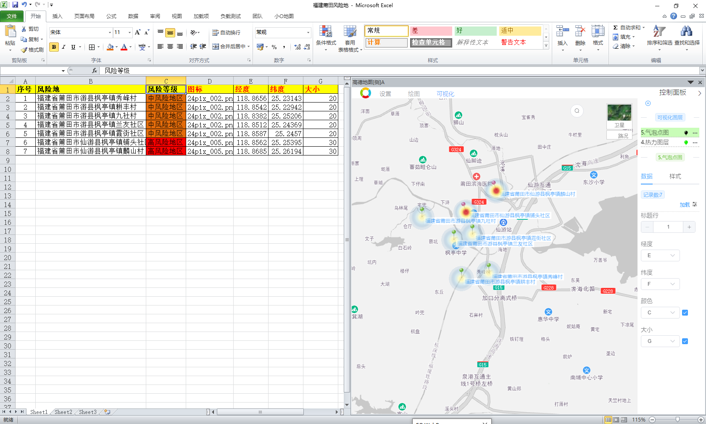Open the 经度 column dropdown
The width and height of the screenshot is (706, 424).
(x=660, y=255)
